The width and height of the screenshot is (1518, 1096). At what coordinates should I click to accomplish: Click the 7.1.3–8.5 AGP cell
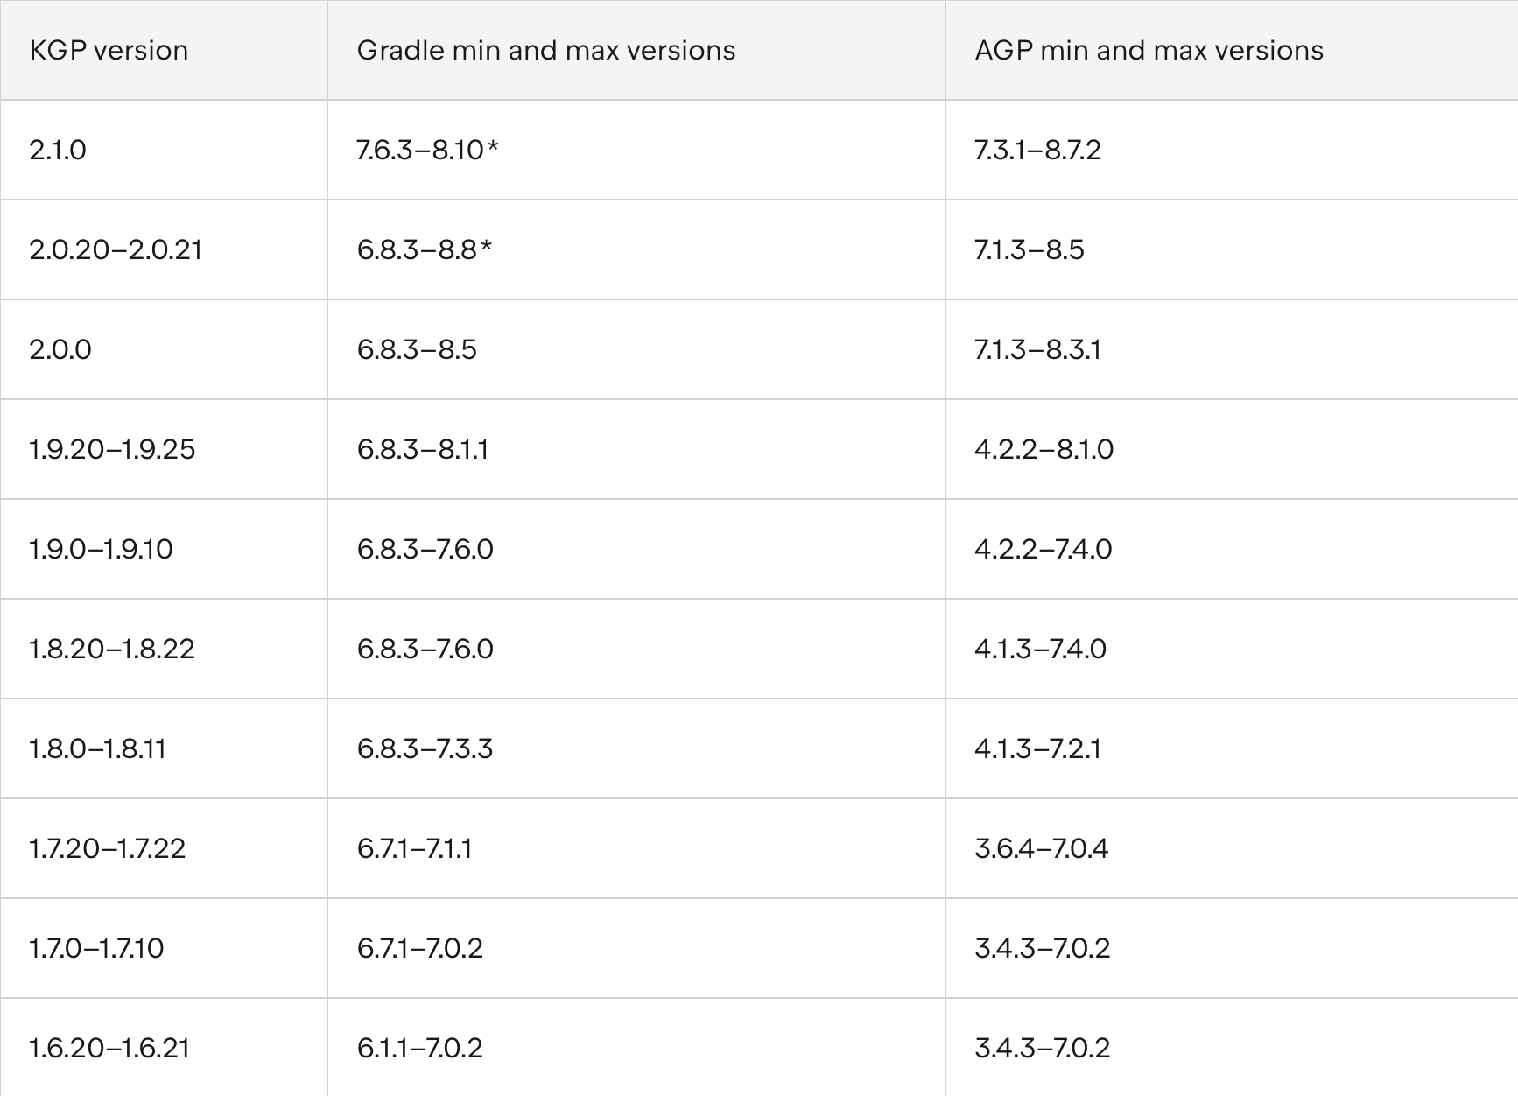point(1232,249)
